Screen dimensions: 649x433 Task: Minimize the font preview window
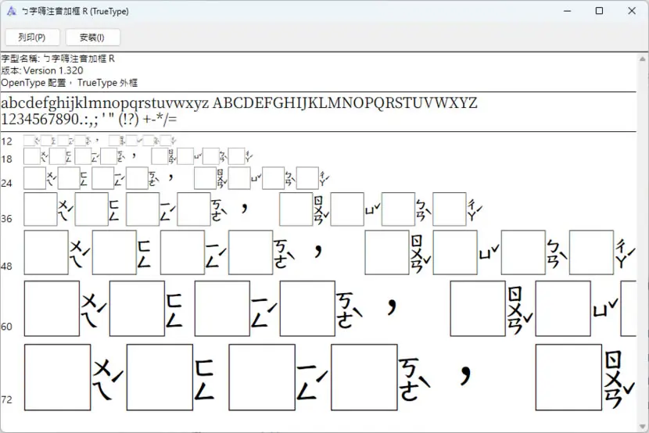point(568,11)
